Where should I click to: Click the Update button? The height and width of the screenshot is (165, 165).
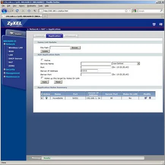point(45,51)
